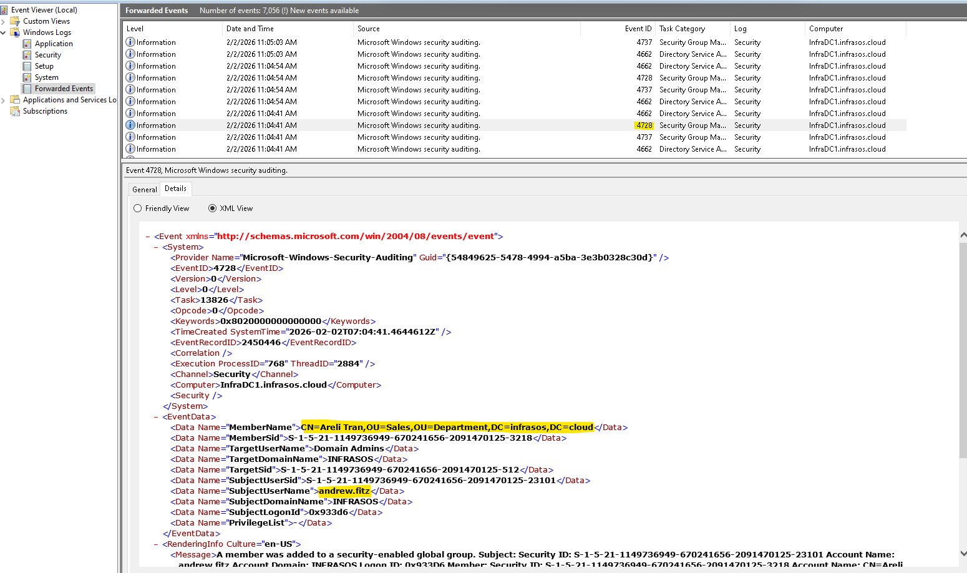Screen dimensions: 967x573
Task: Click the 'Forwarded Events' pane title
Action: coord(157,11)
